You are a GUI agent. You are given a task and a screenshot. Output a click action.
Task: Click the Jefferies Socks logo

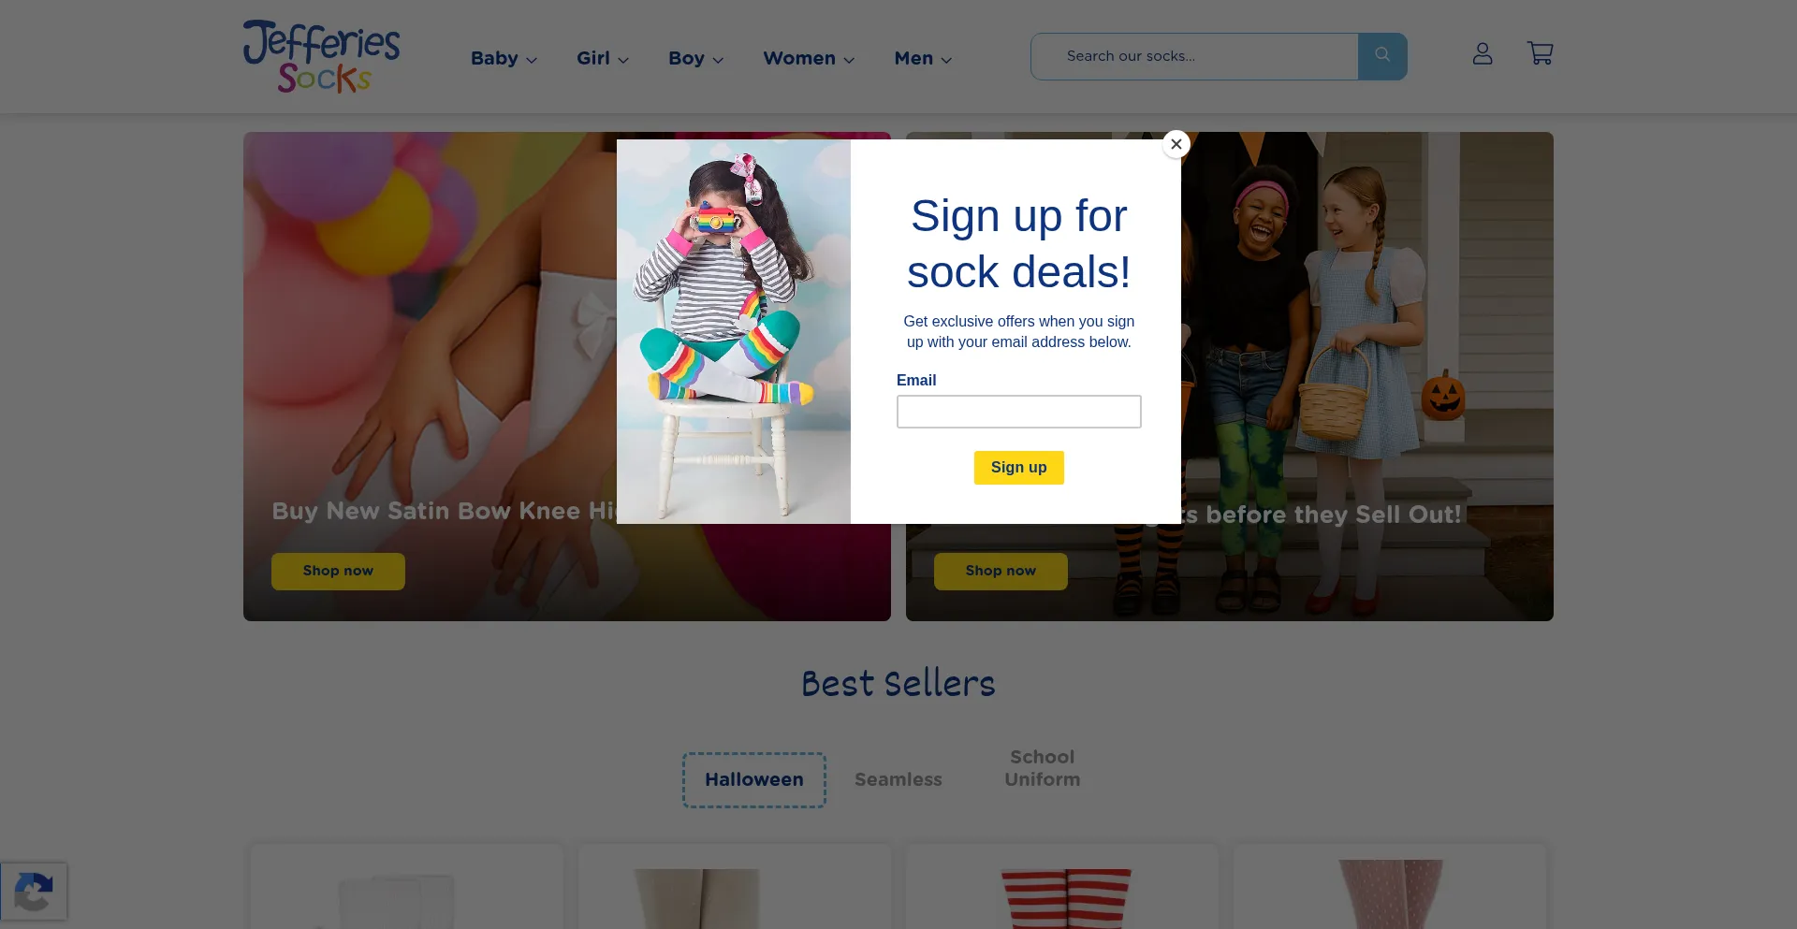[x=321, y=56]
